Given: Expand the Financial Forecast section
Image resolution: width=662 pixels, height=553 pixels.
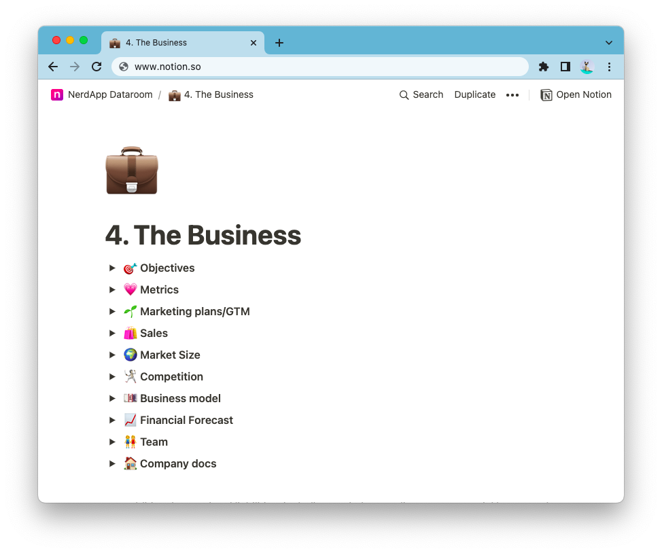Looking at the screenshot, I should (x=112, y=420).
